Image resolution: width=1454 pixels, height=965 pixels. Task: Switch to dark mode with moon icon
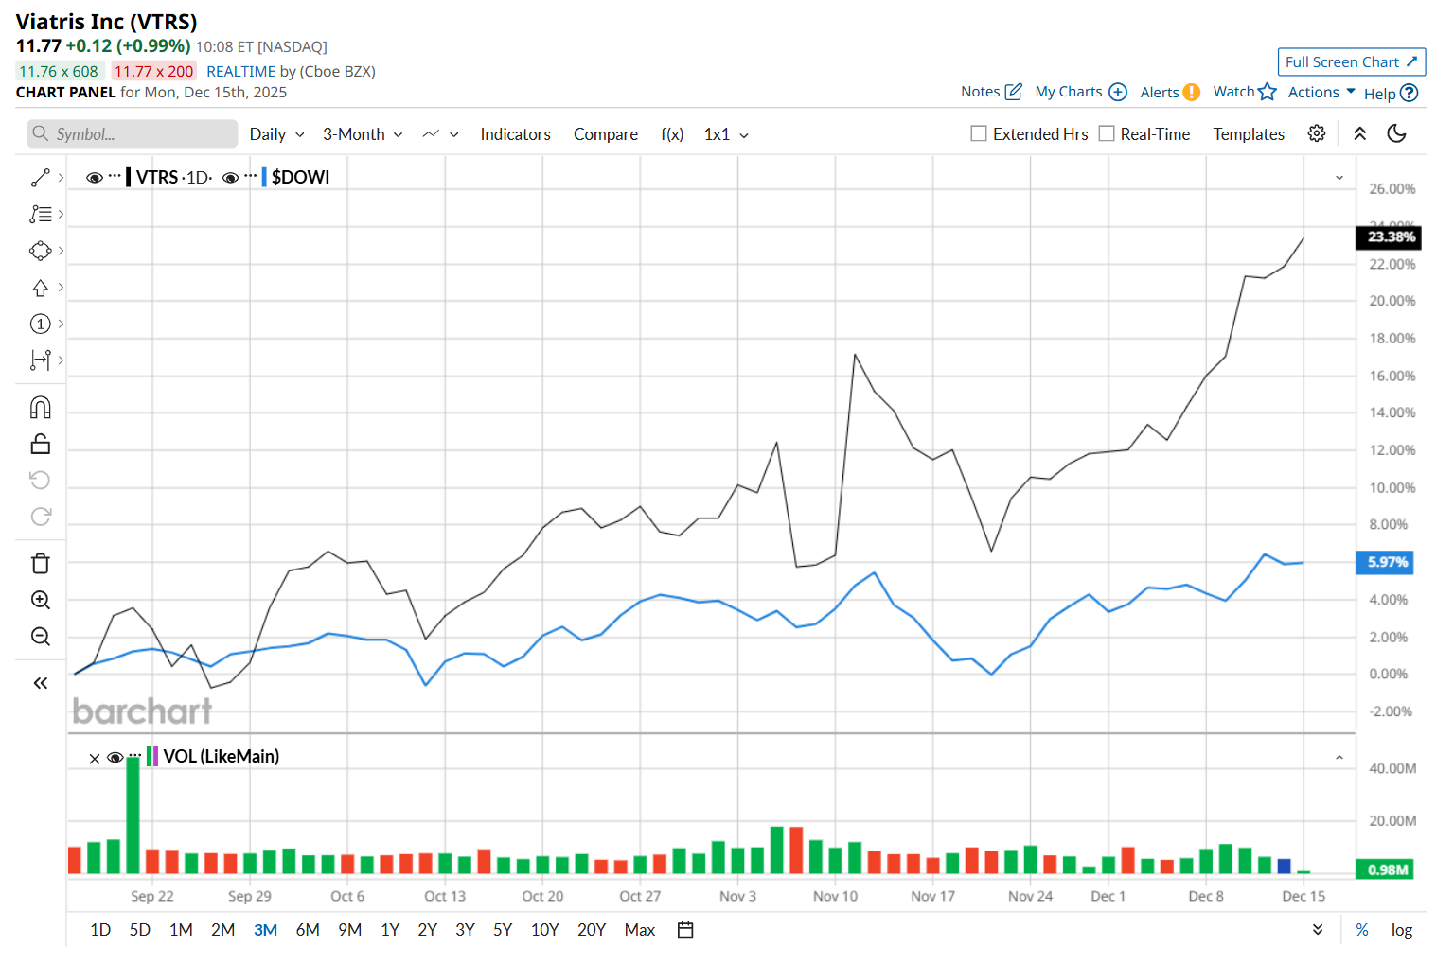[1396, 133]
